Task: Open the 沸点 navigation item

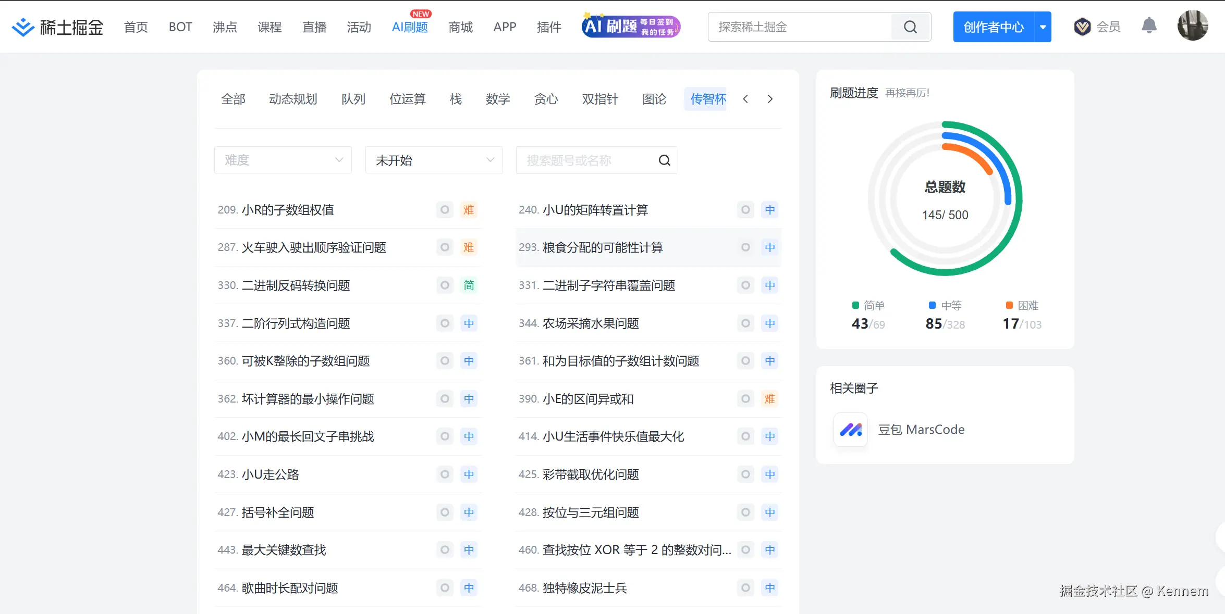Action: pos(225,27)
